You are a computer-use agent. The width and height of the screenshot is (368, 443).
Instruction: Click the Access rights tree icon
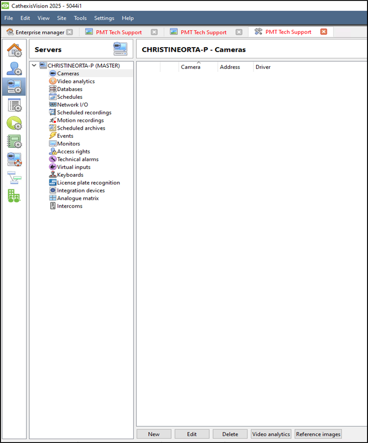[x=53, y=151]
